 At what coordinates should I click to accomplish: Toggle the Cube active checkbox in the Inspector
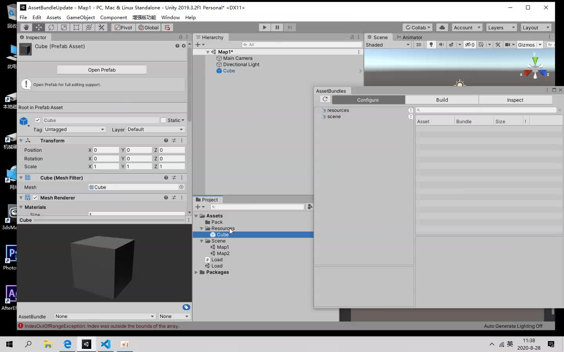pos(38,120)
